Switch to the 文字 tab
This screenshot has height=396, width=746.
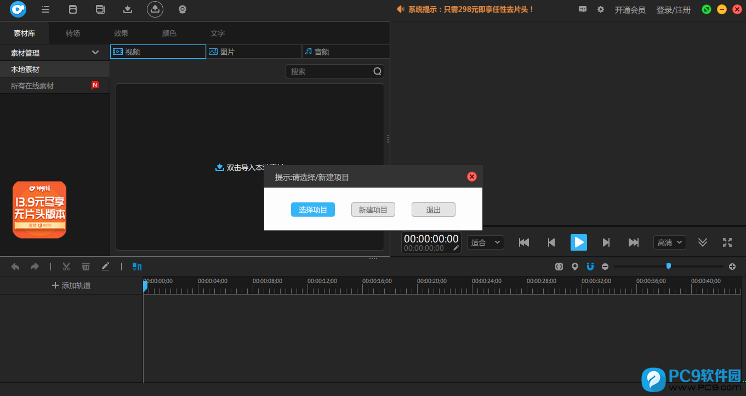[x=218, y=33]
